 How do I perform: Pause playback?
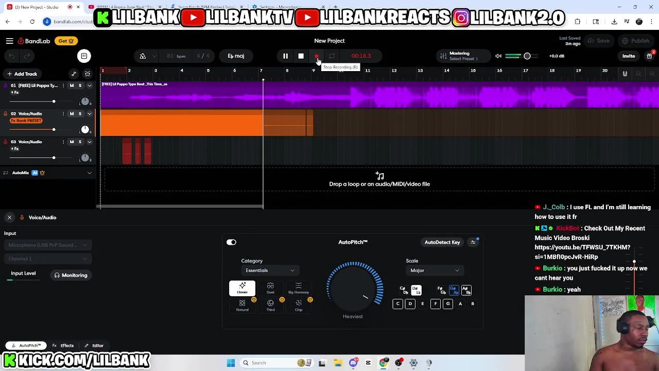285,56
